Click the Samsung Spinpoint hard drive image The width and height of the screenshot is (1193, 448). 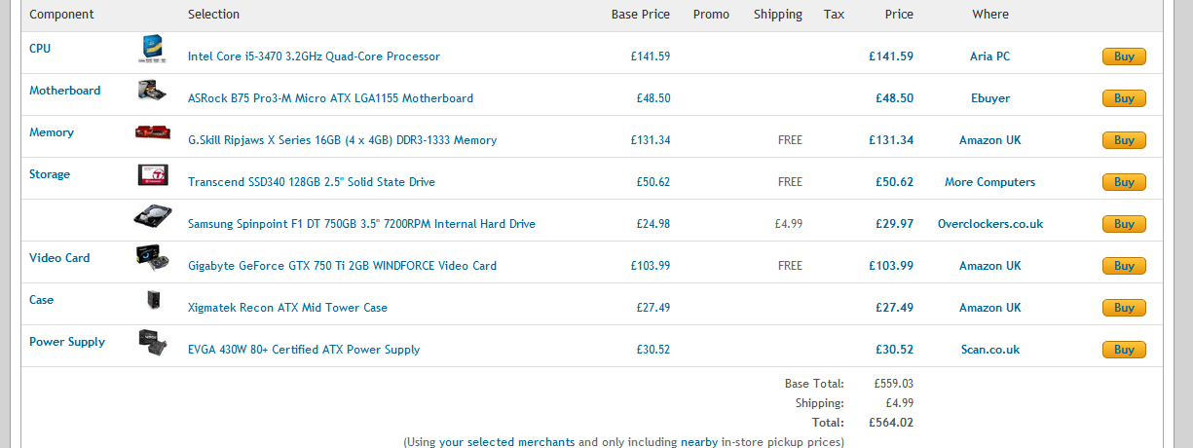point(153,217)
